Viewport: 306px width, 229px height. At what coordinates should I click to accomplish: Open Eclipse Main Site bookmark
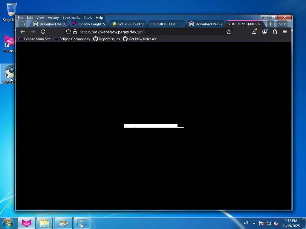point(35,39)
